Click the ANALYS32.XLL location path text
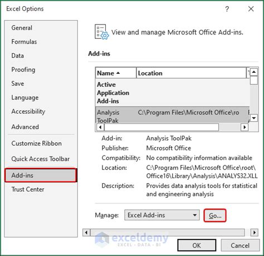The width and height of the screenshot is (264, 256). point(202,172)
